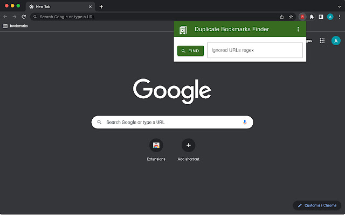
Task: Open a new tab with plus button
Action: click(x=101, y=7)
